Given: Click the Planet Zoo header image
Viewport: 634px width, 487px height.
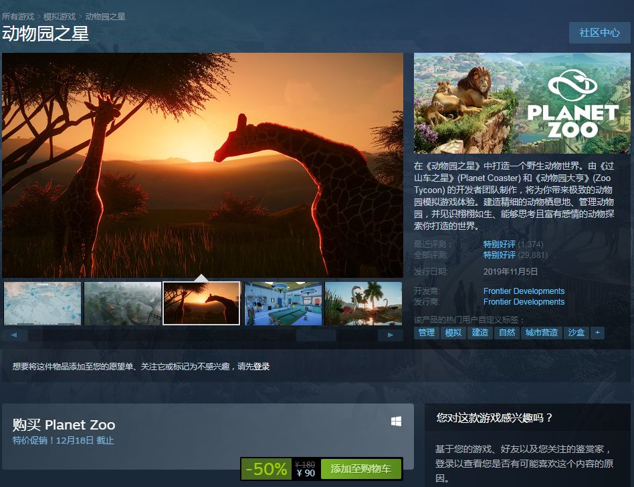Looking at the screenshot, I should (x=522, y=103).
